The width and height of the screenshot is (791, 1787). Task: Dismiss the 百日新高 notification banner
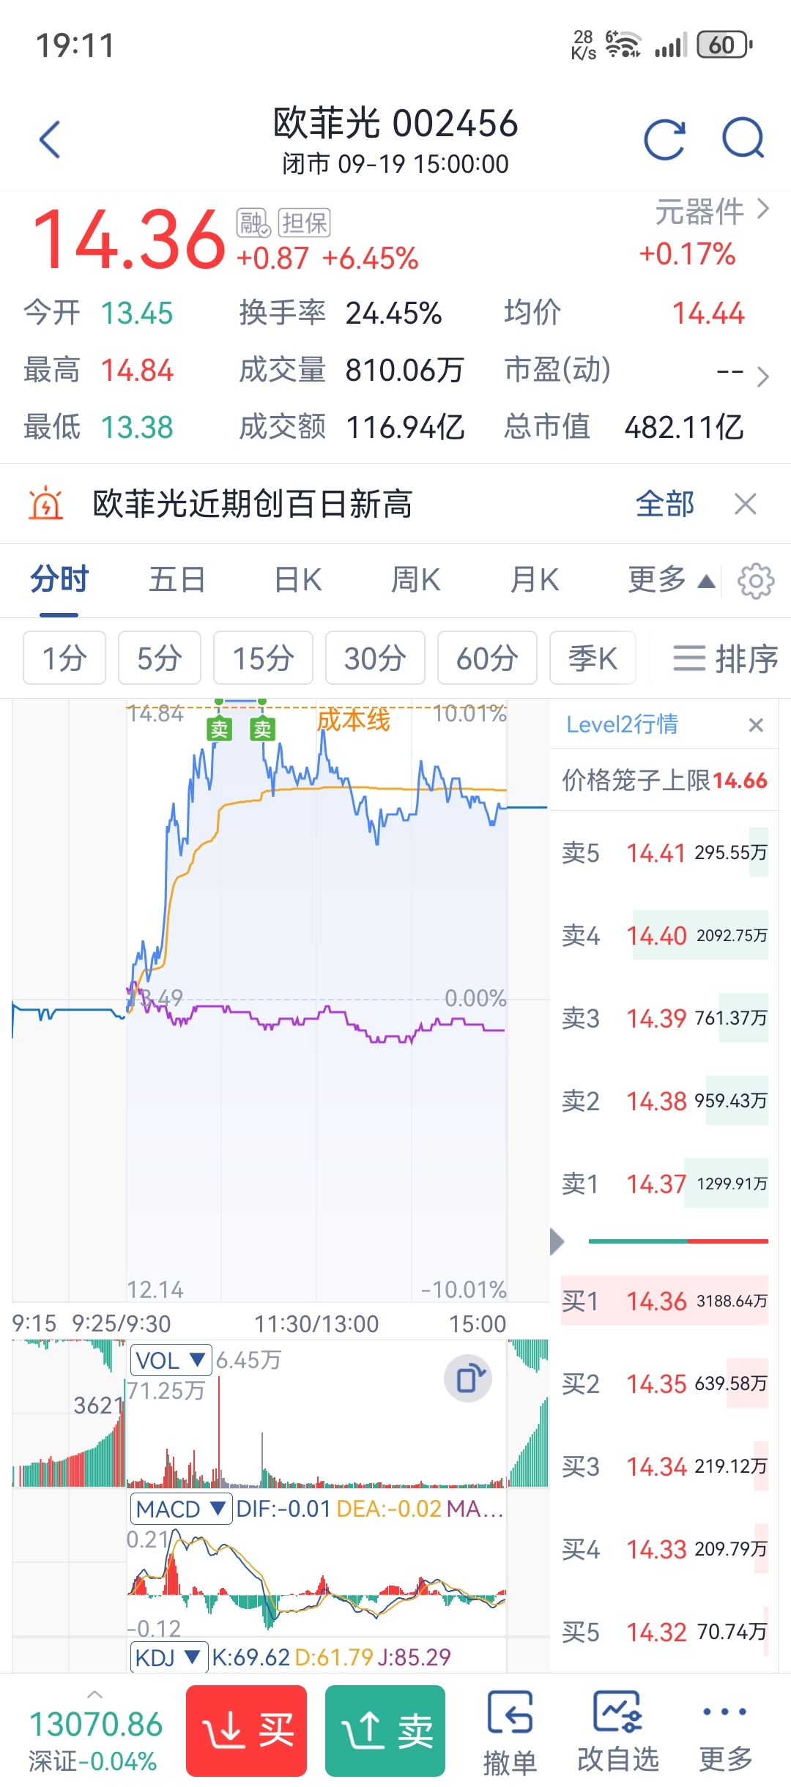click(x=746, y=504)
